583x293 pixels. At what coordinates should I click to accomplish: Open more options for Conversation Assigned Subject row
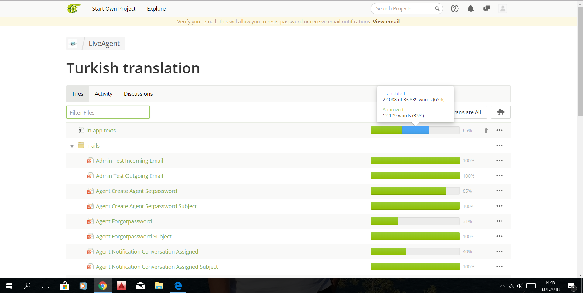coord(499,267)
